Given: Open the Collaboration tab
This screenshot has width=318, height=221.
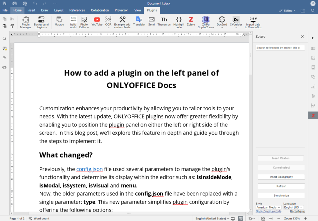Looking at the screenshot, I should pos(100,10).
